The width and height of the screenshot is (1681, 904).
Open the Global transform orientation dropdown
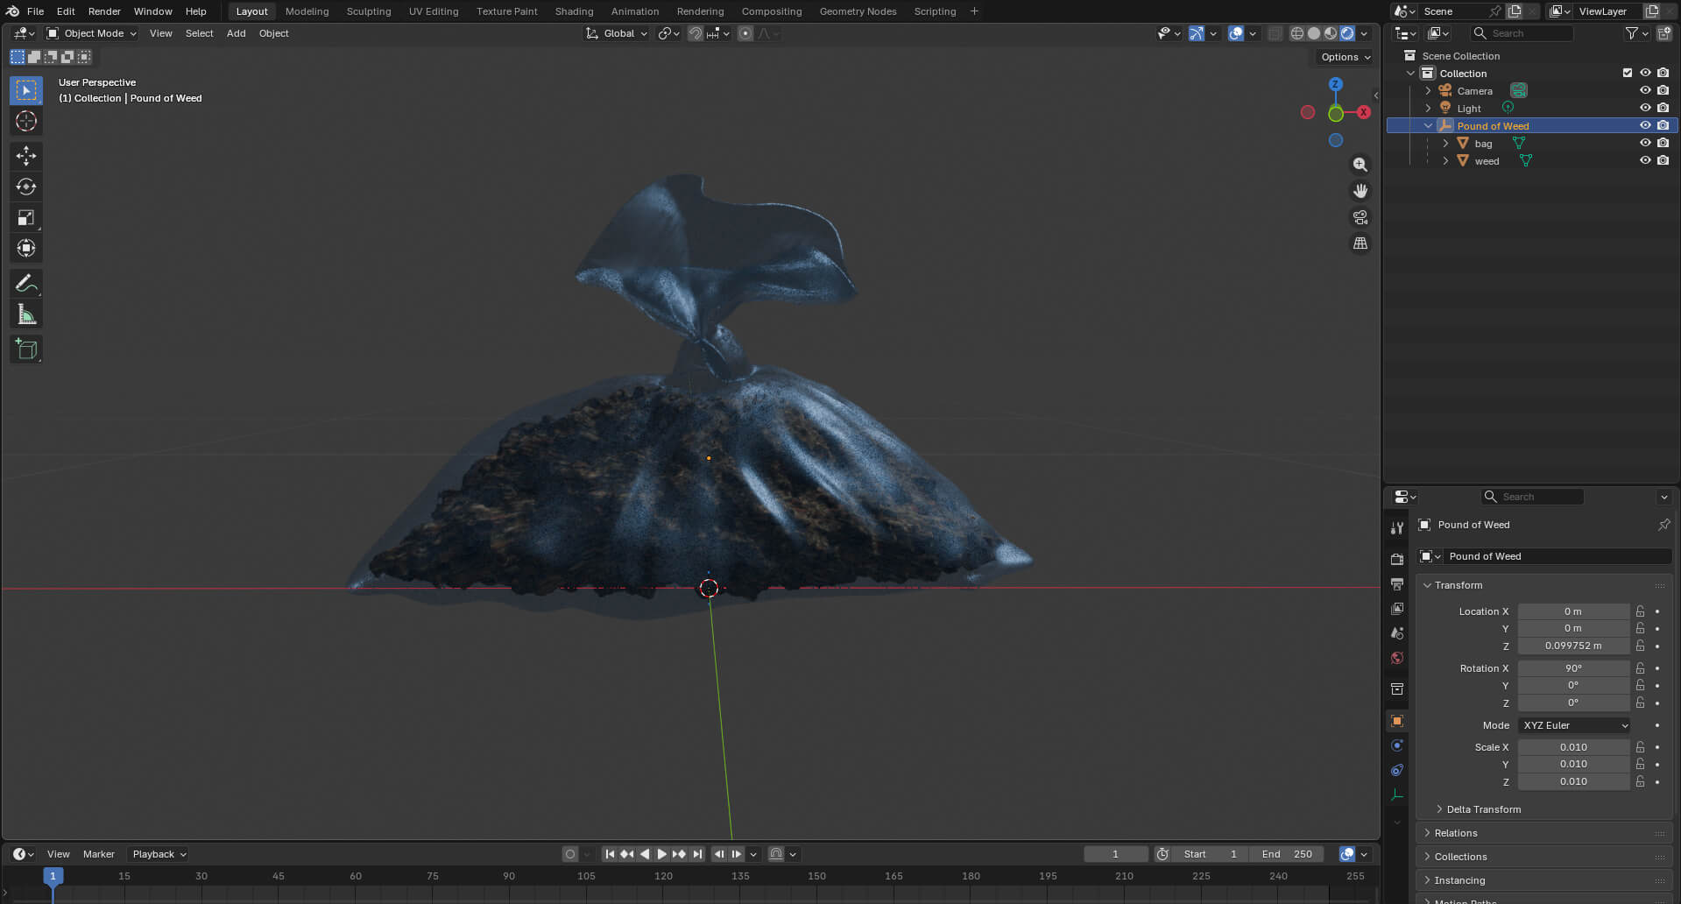[x=617, y=33]
